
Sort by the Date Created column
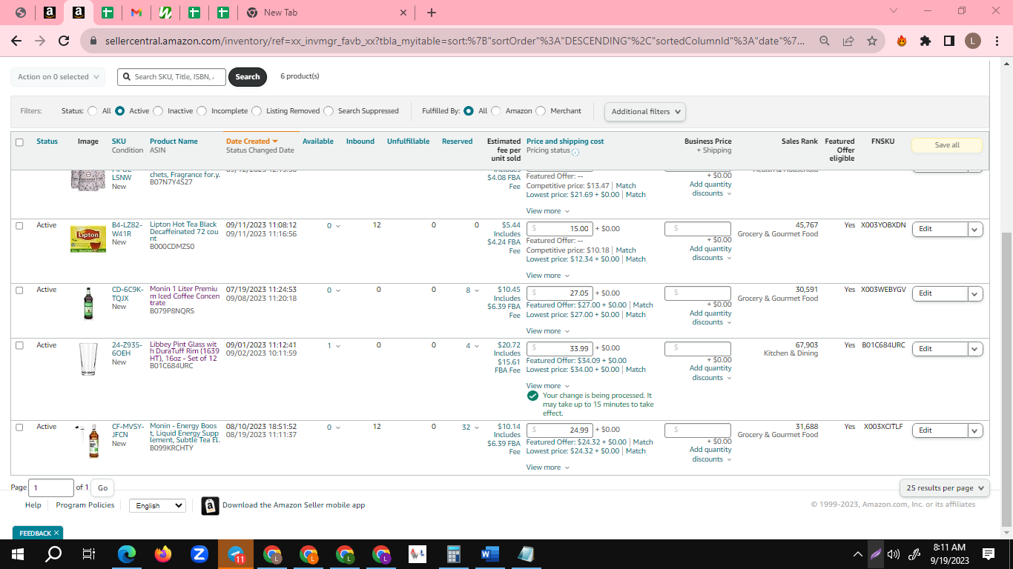[251, 142]
